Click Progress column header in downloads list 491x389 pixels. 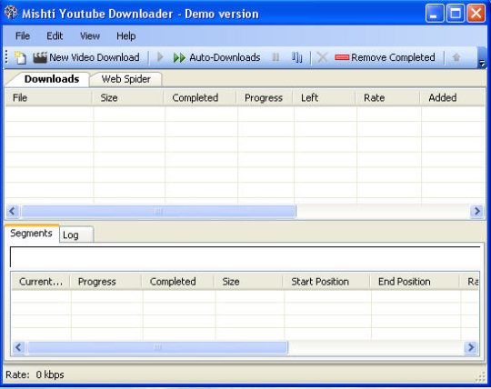265,98
